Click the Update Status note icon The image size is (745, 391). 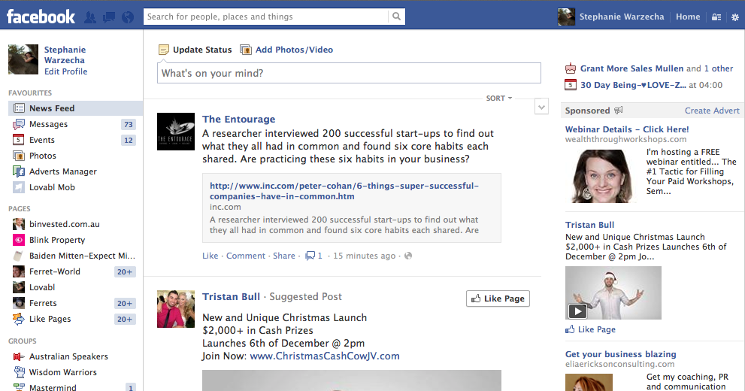(163, 50)
